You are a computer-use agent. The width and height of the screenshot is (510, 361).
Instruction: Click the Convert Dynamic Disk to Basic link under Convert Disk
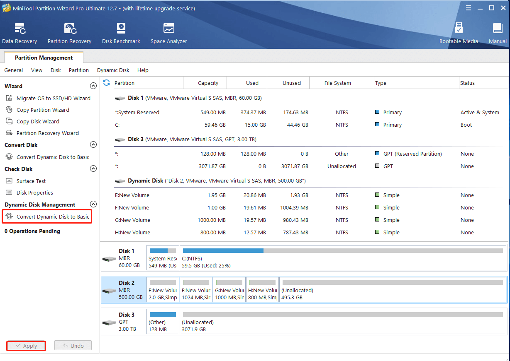(x=53, y=157)
